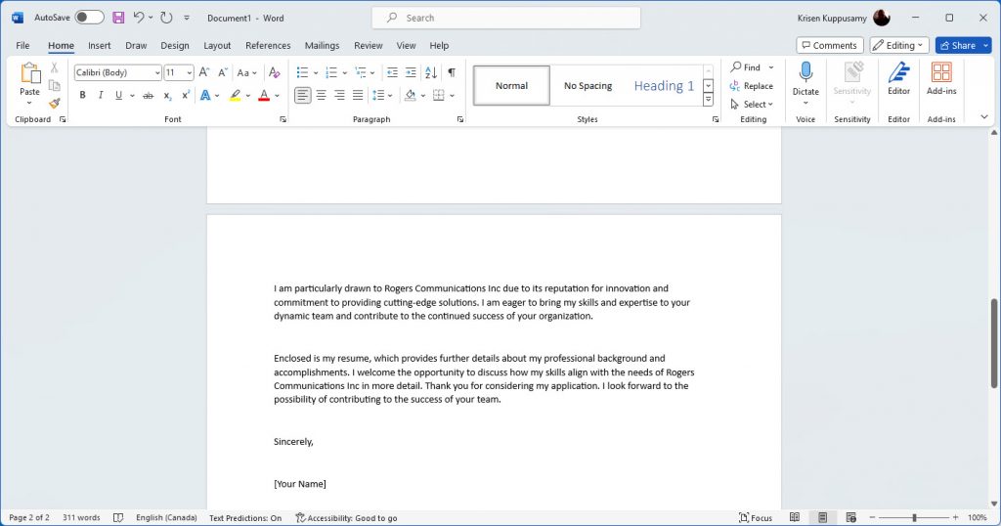Open the References tab
Image resolution: width=1001 pixels, height=526 pixels.
coord(268,45)
